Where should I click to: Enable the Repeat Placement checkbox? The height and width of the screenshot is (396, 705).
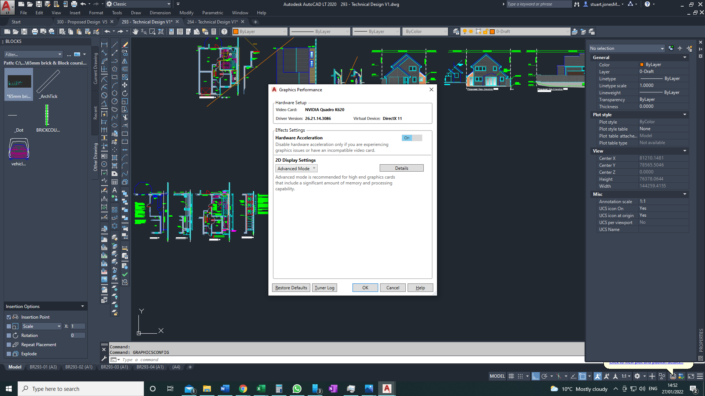[9, 345]
